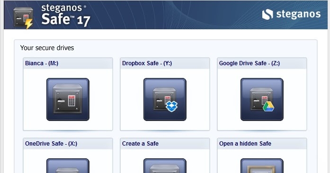The image size is (330, 173).
Task: Click the "Open a hidden Safe" label
Action: (x=245, y=144)
